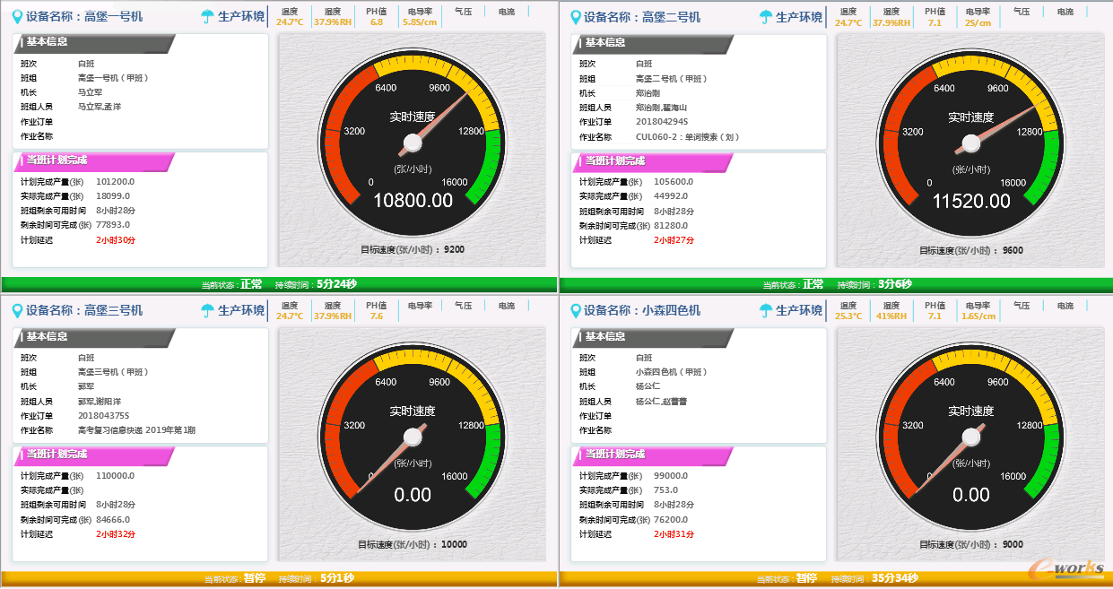The image size is (1113, 589).
Task: Click the order number 2018042945
Action: [x=662, y=122]
